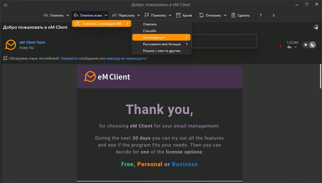Image resolution: width=322 pixels, height=183 pixels.
Task: Choose Расскажите мне больше option
Action: [161, 44]
